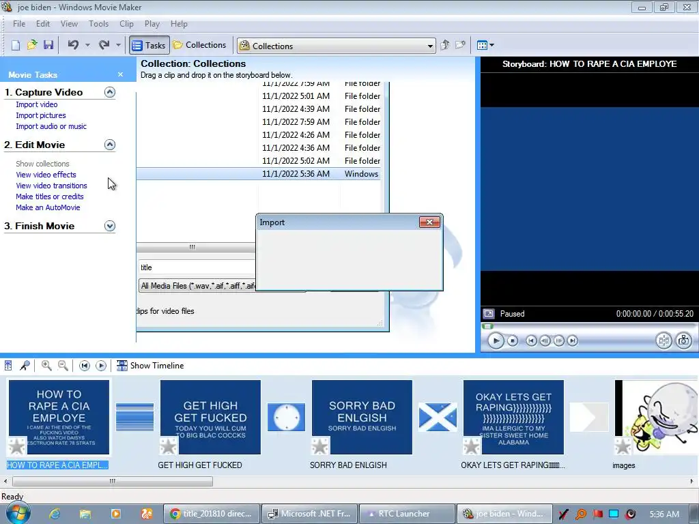Zoom in on the timeline
Image resolution: width=699 pixels, height=524 pixels.
tap(46, 366)
